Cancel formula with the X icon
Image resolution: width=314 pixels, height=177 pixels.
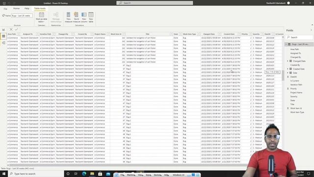(x=11, y=29)
